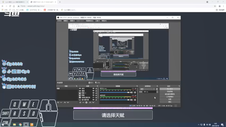This screenshot has height=127, width=226.
Task: Mute the 麦克风/Aux audio channel
Action: click(x=132, y=93)
